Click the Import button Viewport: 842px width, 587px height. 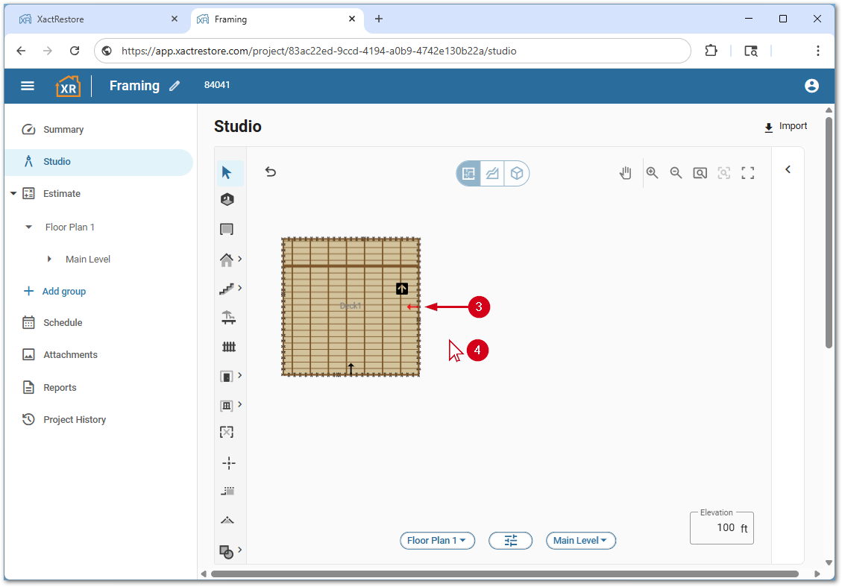point(785,127)
